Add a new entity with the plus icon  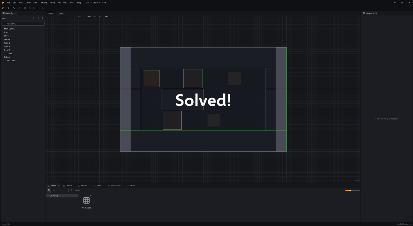43,18
